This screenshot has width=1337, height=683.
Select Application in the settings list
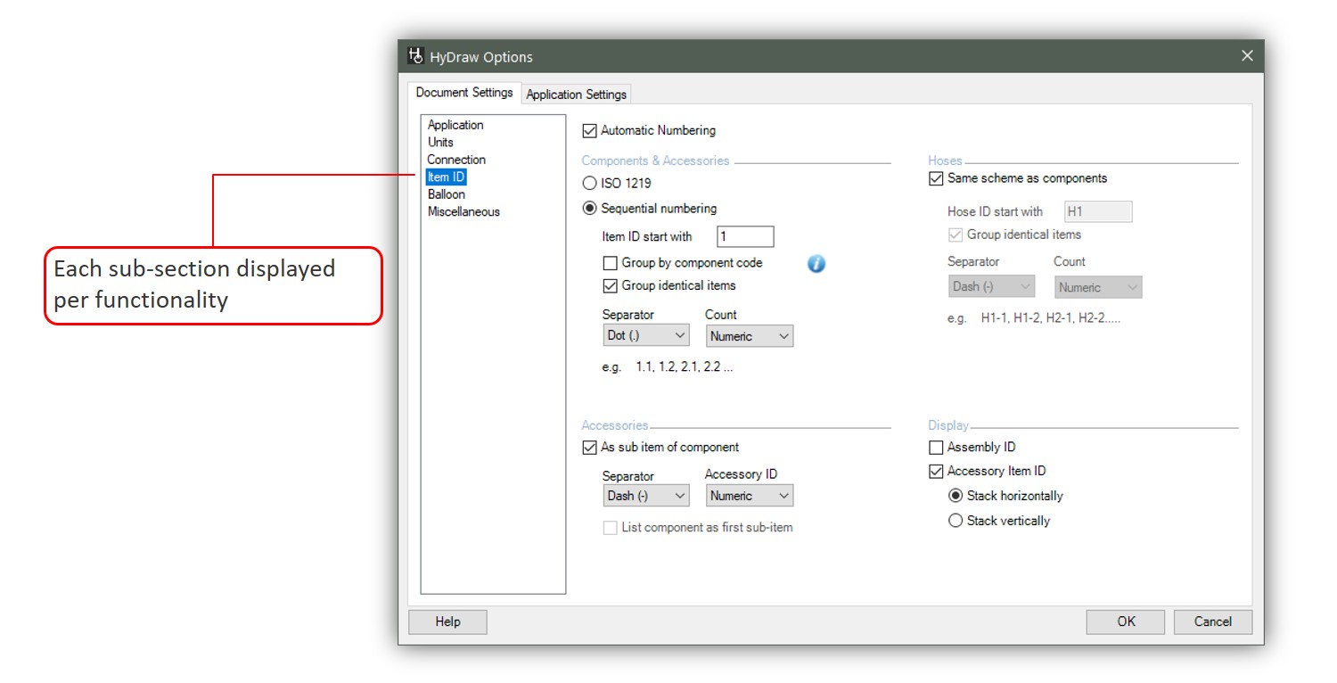click(x=455, y=125)
